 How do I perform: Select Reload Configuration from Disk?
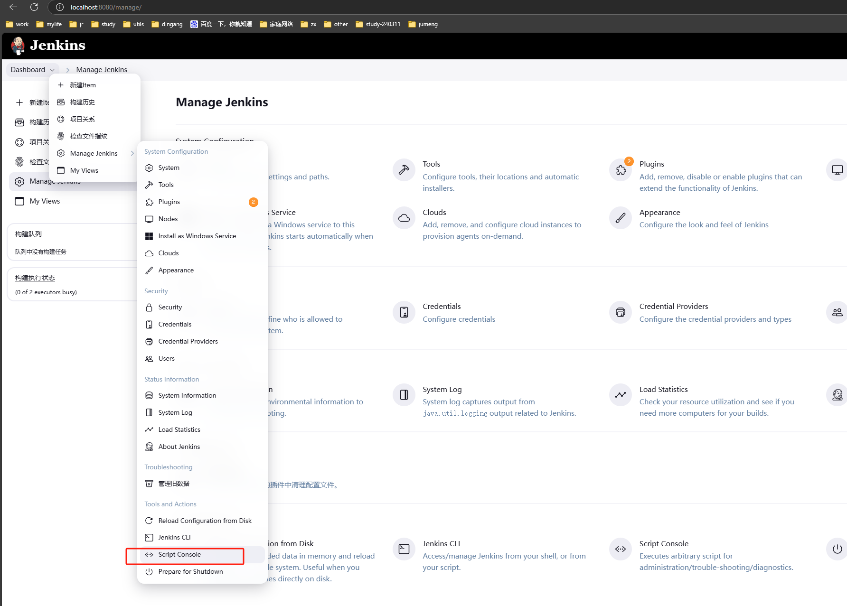click(x=205, y=521)
